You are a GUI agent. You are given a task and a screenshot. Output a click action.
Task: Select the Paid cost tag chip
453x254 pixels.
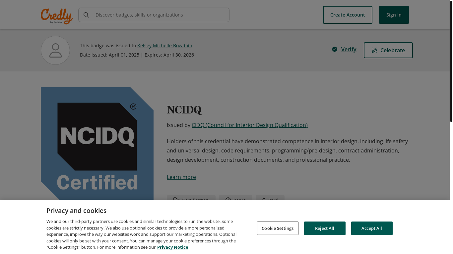pyautogui.click(x=270, y=198)
